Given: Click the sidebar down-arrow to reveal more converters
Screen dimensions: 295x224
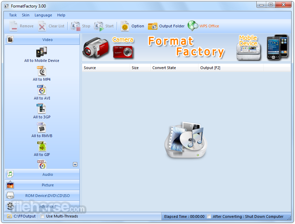Looking at the screenshot, I should (75, 164).
